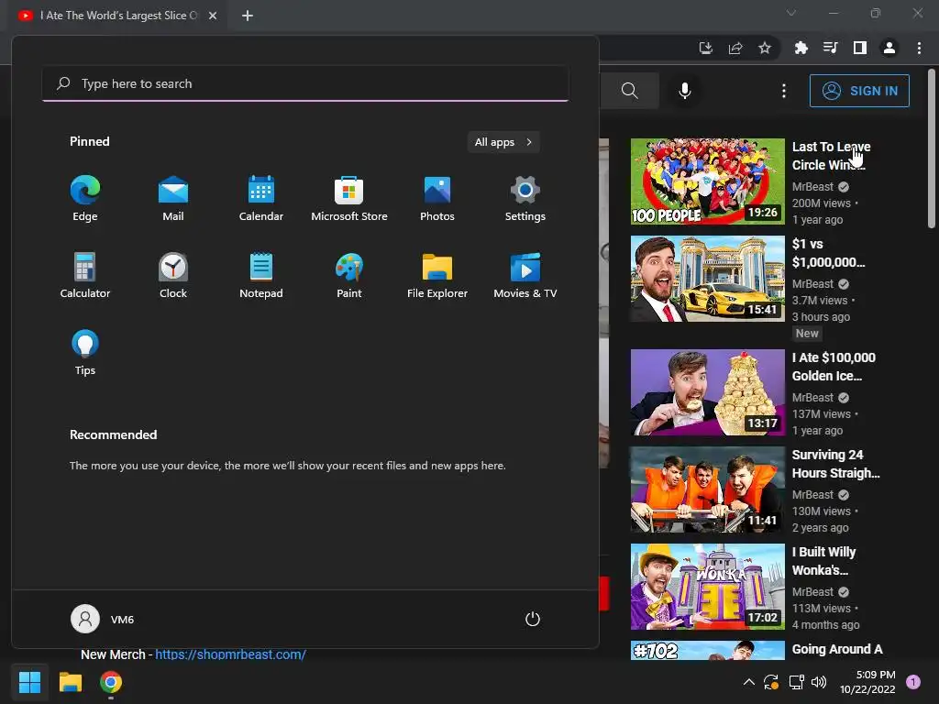939x704 pixels.
Task: Open clock and date 5:09 PM panel
Action: click(x=867, y=682)
